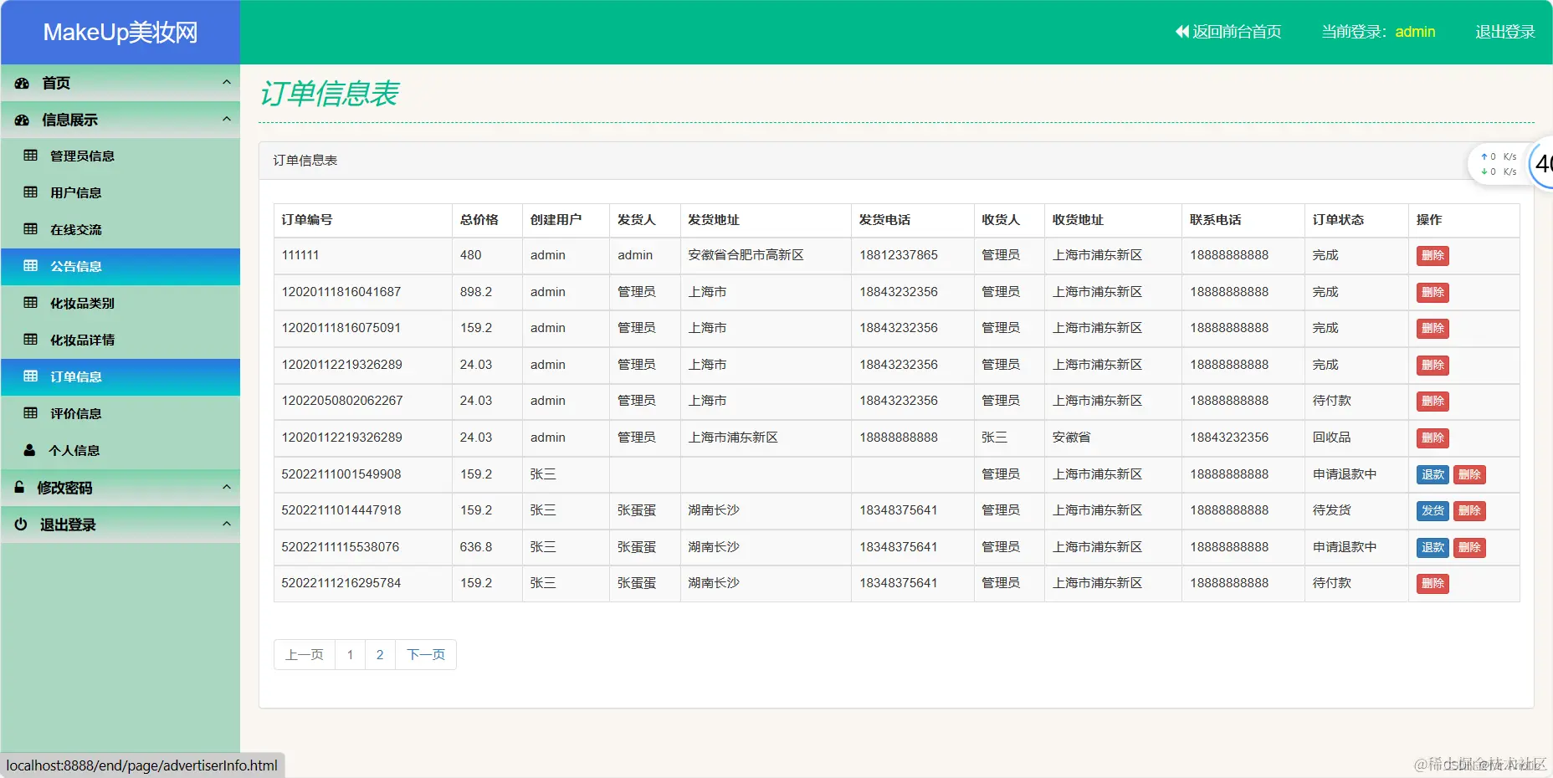The height and width of the screenshot is (778, 1553).
Task: Go to next page 下一页
Action: [x=426, y=655]
